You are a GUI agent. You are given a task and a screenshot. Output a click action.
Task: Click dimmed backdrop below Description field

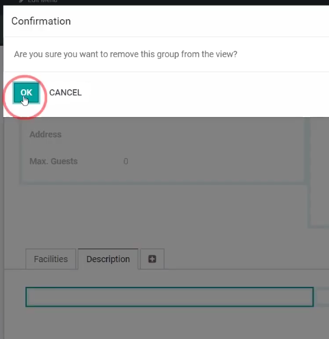click(x=164, y=324)
